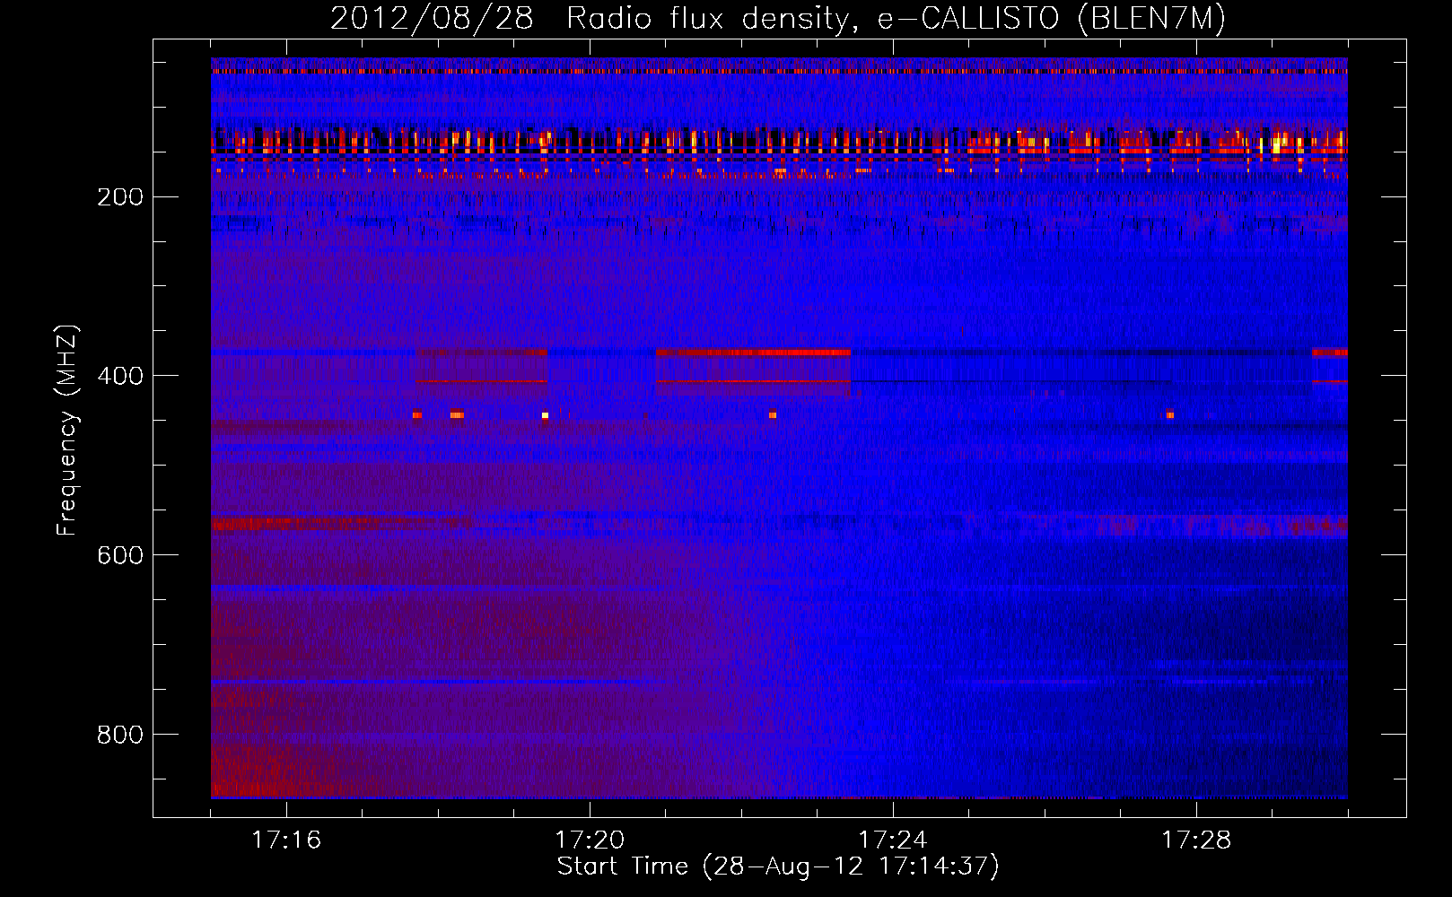Click the 200 frequency tick label
Image resolution: width=1452 pixels, height=897 pixels.
coord(119,197)
